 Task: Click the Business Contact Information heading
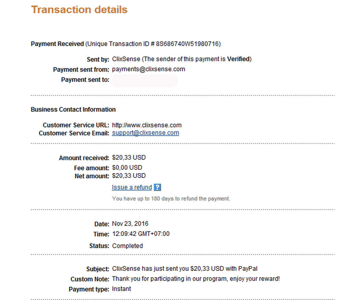point(73,109)
